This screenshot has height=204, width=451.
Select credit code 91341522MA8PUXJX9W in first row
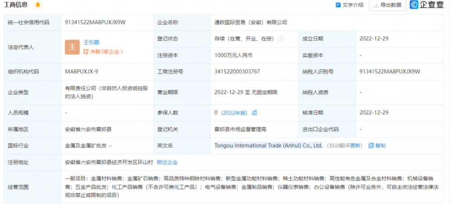[95, 22]
